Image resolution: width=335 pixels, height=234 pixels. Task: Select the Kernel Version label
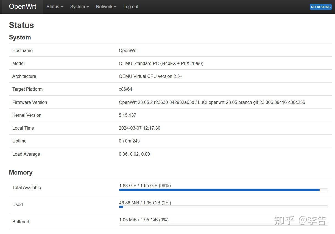click(27, 115)
